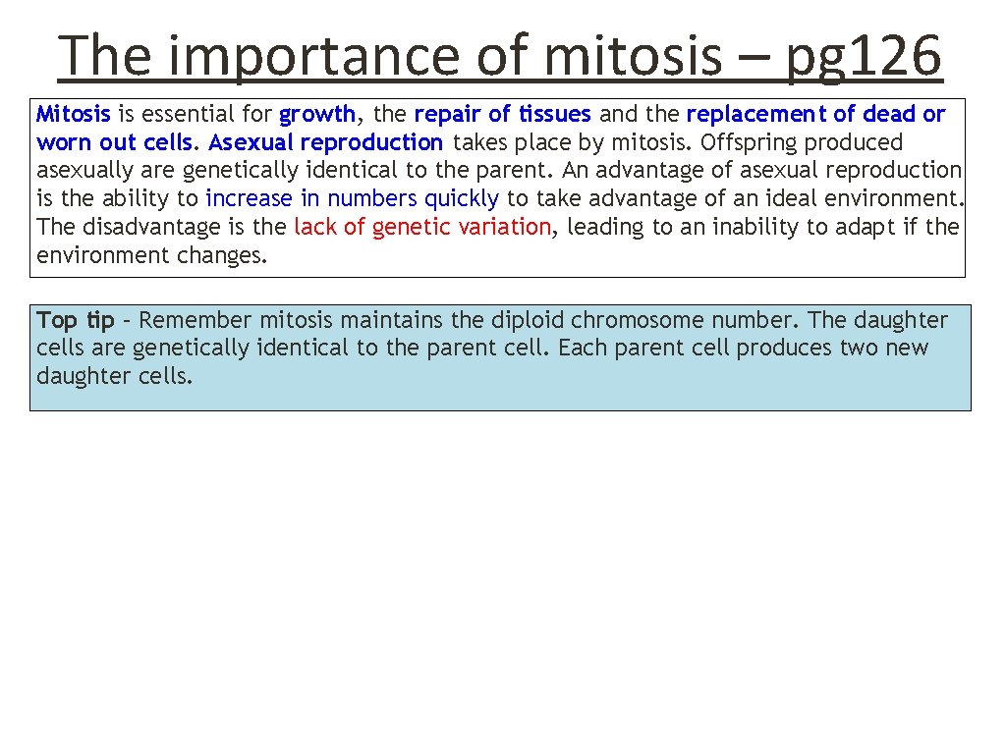Click the 'Top tip' bold label
1006x754 pixels.
[x=76, y=321]
